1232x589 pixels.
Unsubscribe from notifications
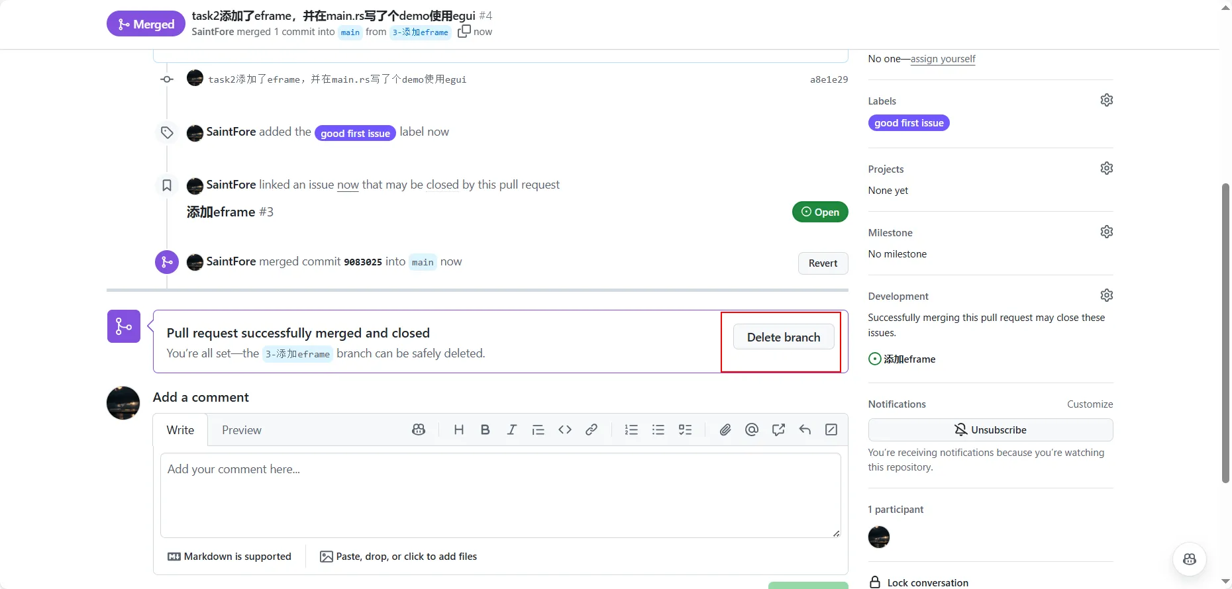[990, 430]
